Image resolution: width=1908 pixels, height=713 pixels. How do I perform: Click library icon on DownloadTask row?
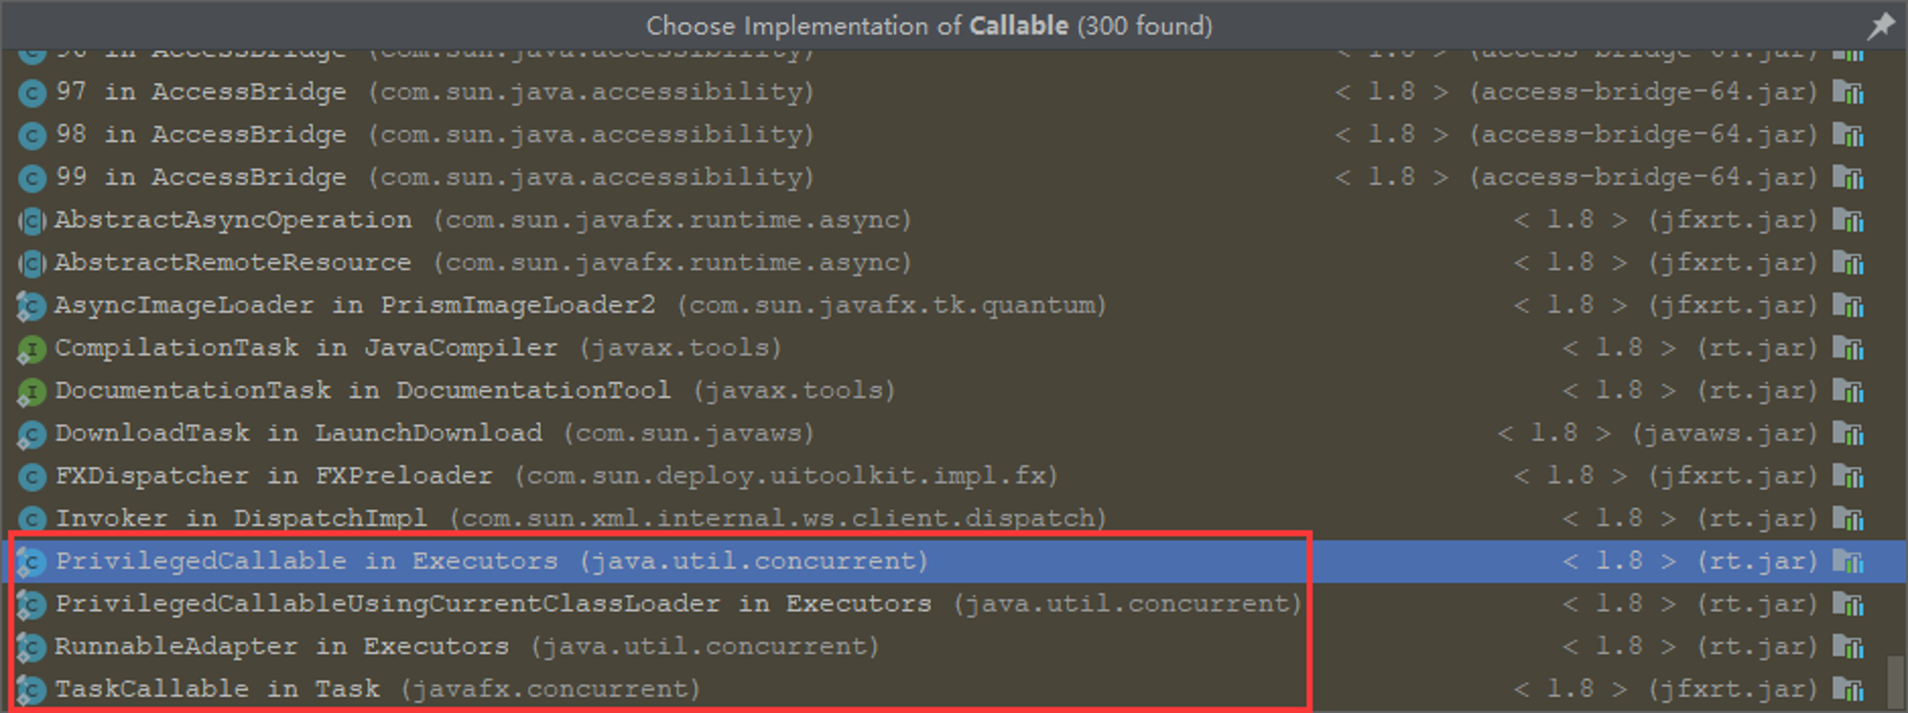[x=1848, y=434]
